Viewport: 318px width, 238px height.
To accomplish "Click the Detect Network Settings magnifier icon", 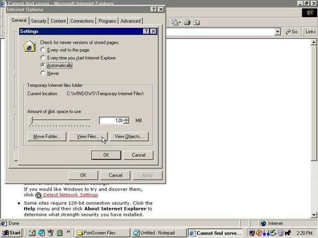I will click(38, 196).
